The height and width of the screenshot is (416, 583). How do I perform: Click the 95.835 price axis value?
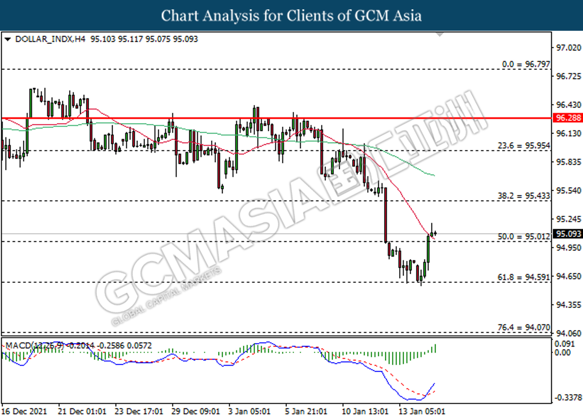pyautogui.click(x=569, y=162)
